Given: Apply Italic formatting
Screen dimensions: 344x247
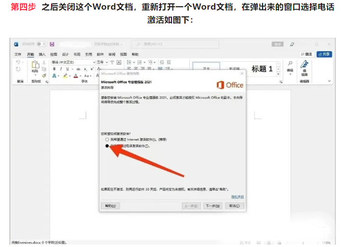Looking at the screenshot, I should pyautogui.click(x=61, y=69).
